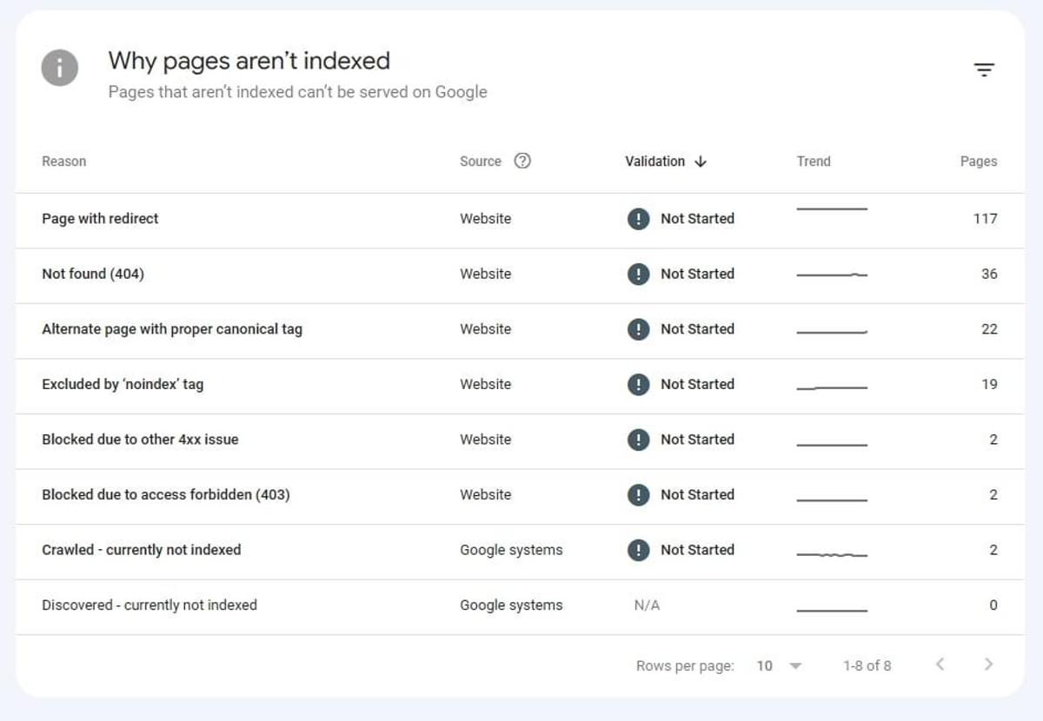Open Rows per page dropdown
1043x721 pixels.
pyautogui.click(x=779, y=666)
